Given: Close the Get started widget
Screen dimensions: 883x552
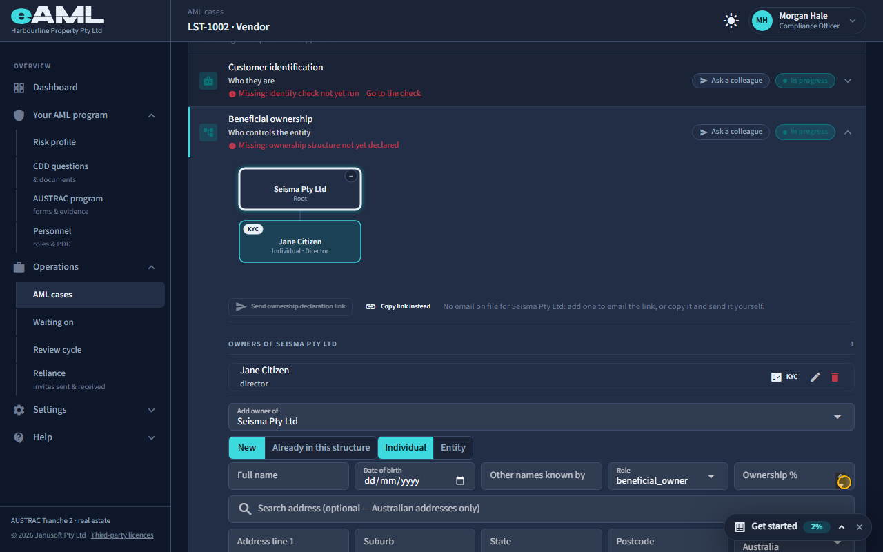Looking at the screenshot, I should [860, 526].
